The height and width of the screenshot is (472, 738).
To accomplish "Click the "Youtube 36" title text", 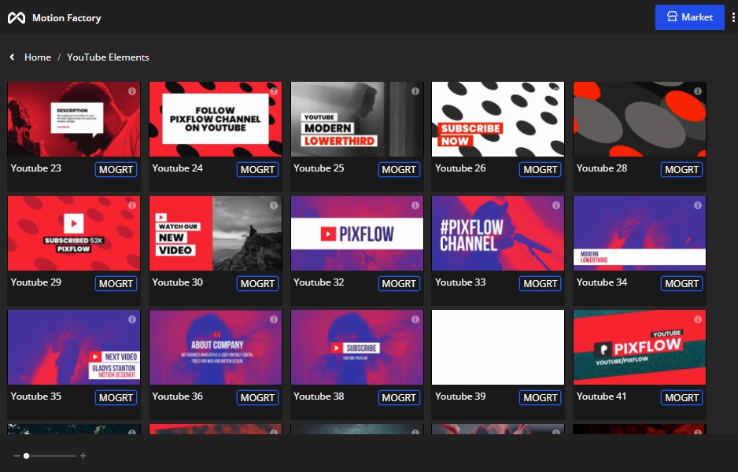I will click(178, 396).
